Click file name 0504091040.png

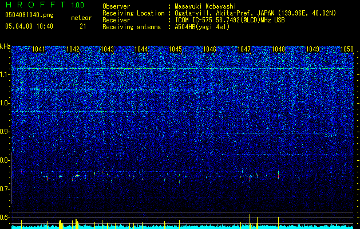(x=29, y=15)
